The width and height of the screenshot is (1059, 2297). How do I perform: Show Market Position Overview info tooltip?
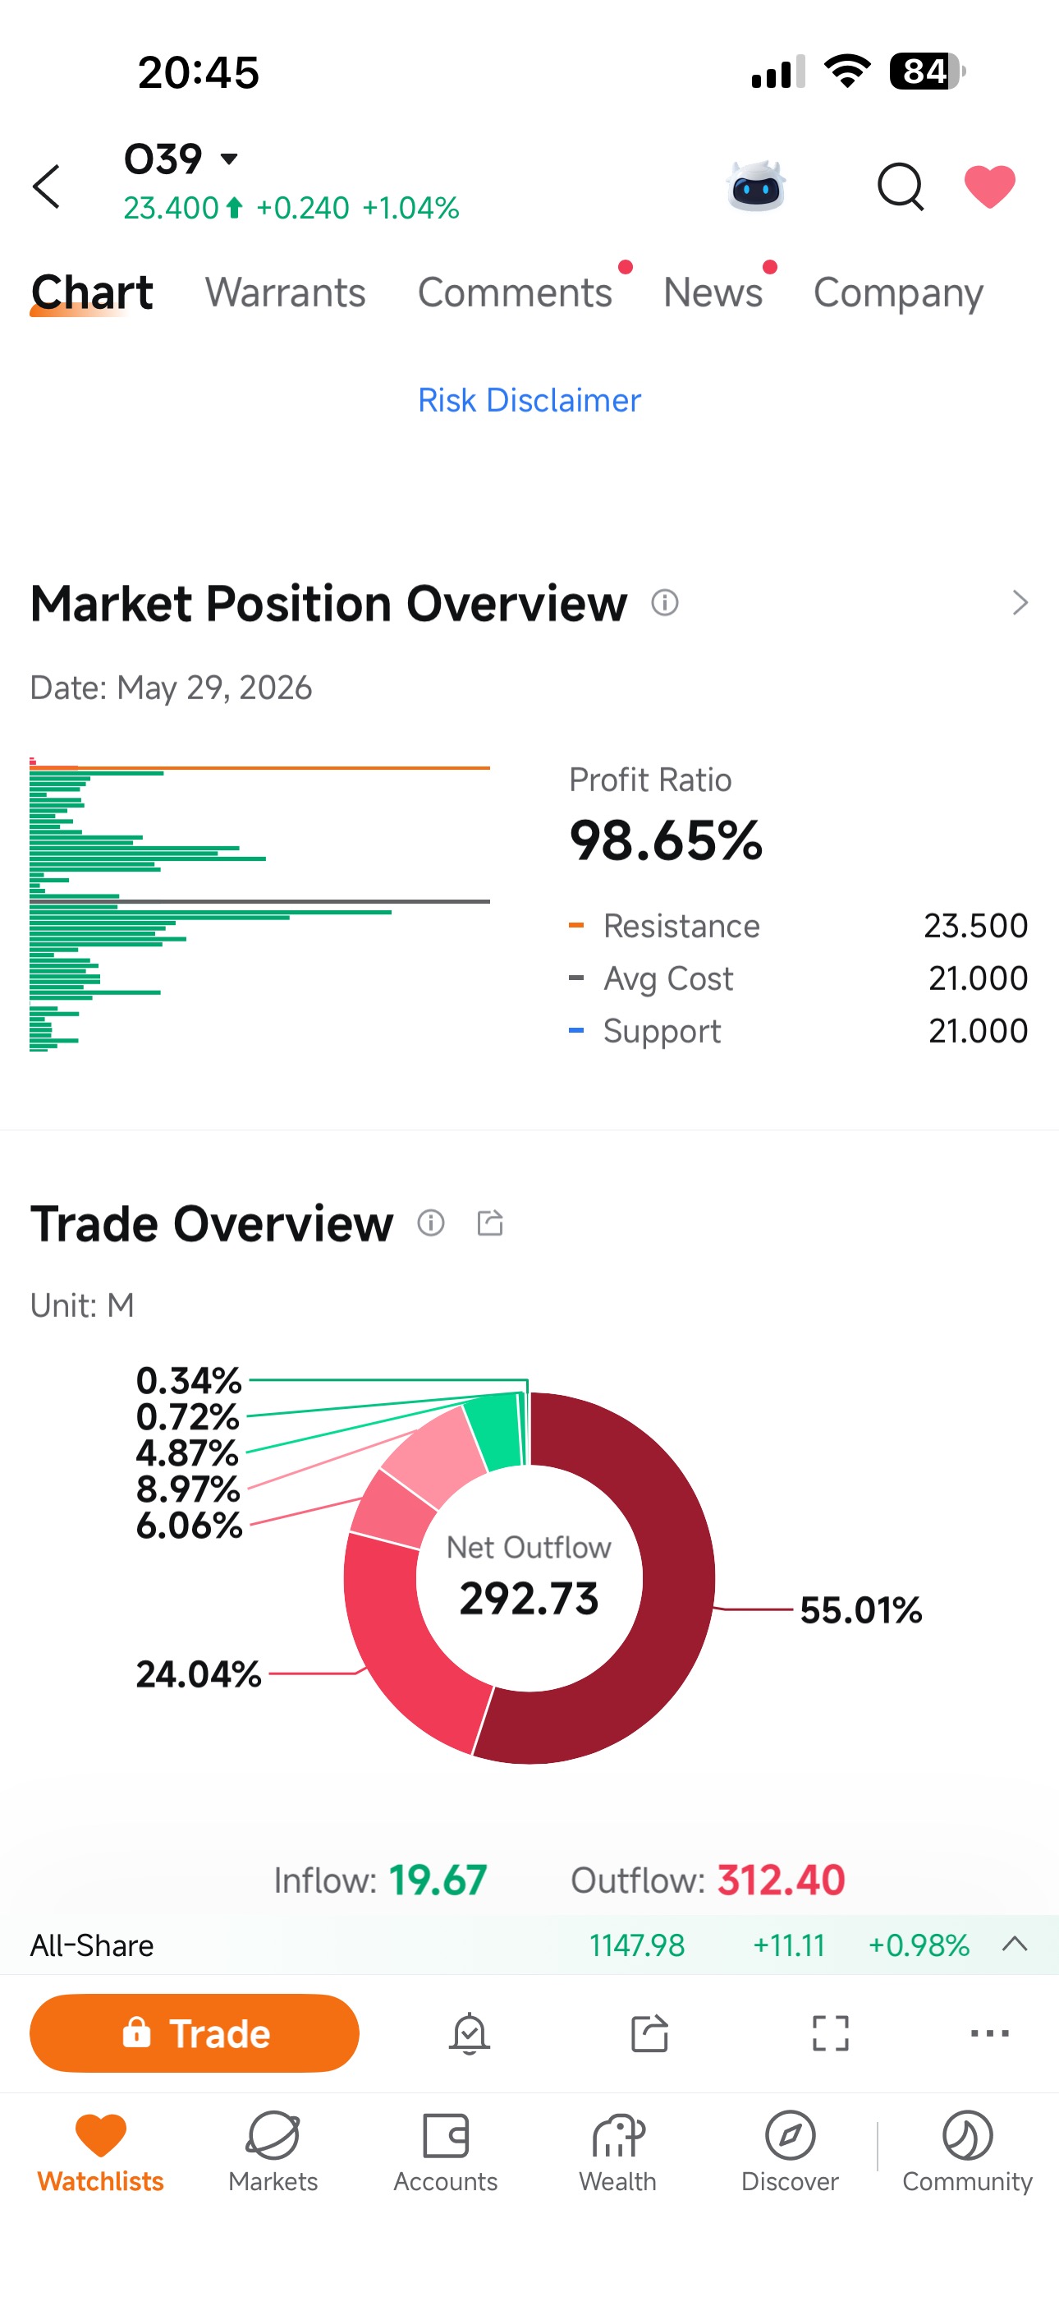665,603
